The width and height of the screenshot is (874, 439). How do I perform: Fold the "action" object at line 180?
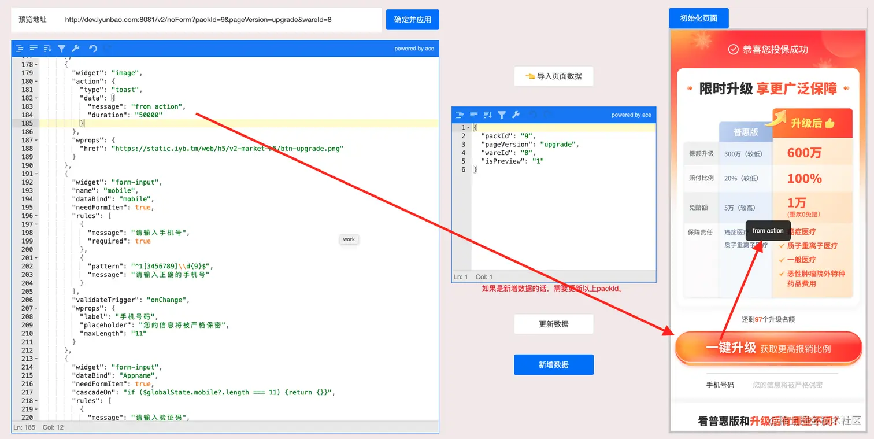pos(36,82)
